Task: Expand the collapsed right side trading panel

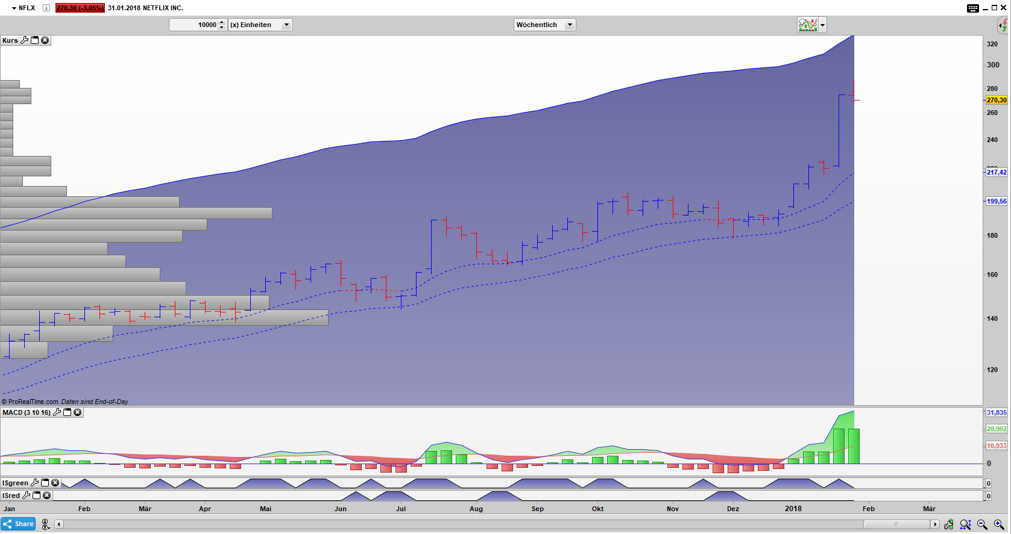Action: (x=1003, y=25)
